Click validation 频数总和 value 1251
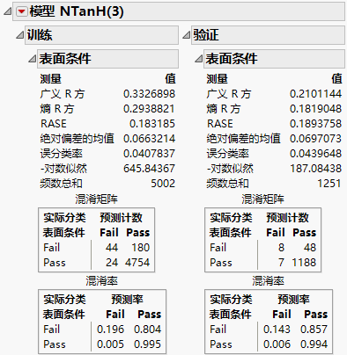The width and height of the screenshot is (347, 355). tap(329, 184)
